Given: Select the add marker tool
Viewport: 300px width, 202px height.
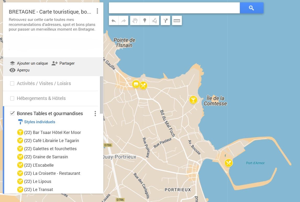Looking at the screenshot, I should tap(145, 20).
